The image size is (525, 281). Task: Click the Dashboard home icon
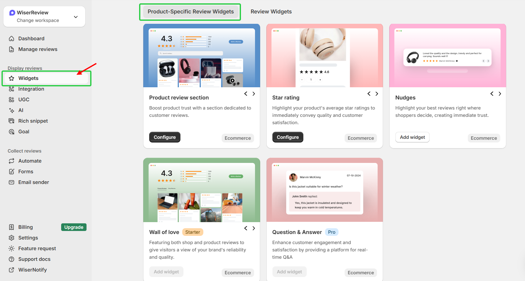(12, 38)
